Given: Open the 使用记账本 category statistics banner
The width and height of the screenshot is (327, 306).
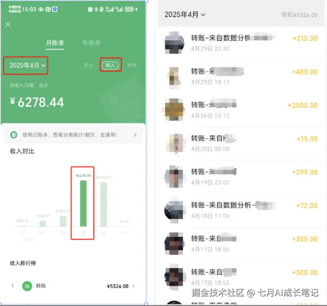Looking at the screenshot, I should pyautogui.click(x=73, y=135).
